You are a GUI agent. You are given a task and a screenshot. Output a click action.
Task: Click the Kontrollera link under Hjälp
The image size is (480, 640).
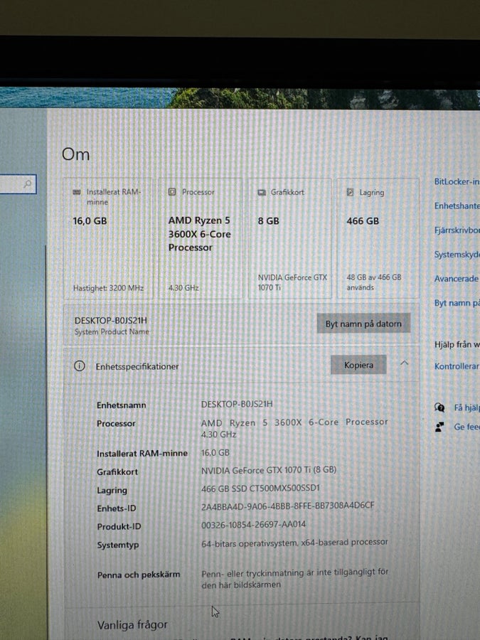[x=457, y=366]
